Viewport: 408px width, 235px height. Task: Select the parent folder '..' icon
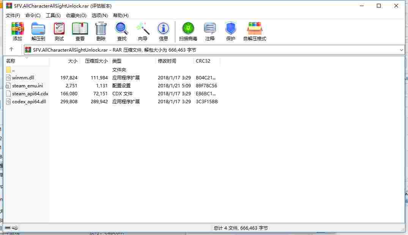[8, 69]
